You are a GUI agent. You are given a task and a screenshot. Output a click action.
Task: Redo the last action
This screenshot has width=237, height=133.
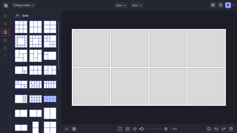(224, 129)
